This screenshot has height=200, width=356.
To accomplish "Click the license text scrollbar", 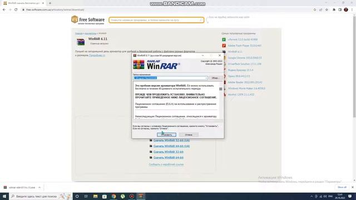I will tap(221, 101).
